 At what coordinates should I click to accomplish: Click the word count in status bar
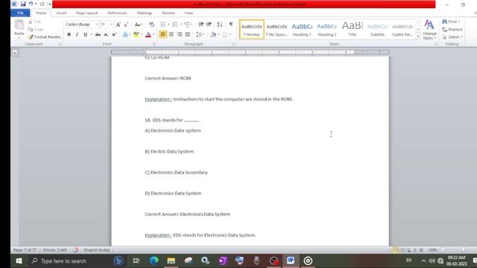54,250
